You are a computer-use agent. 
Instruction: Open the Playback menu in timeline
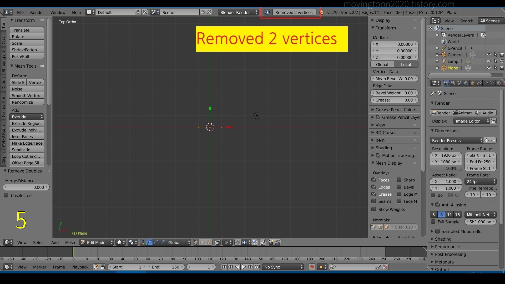click(x=80, y=267)
